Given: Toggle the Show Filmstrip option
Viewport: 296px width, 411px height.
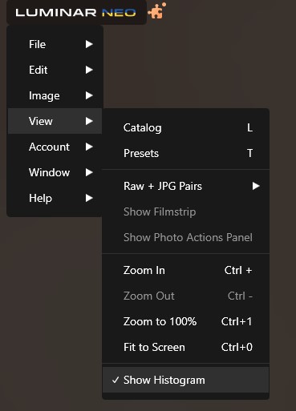Looking at the screenshot, I should (x=185, y=212).
